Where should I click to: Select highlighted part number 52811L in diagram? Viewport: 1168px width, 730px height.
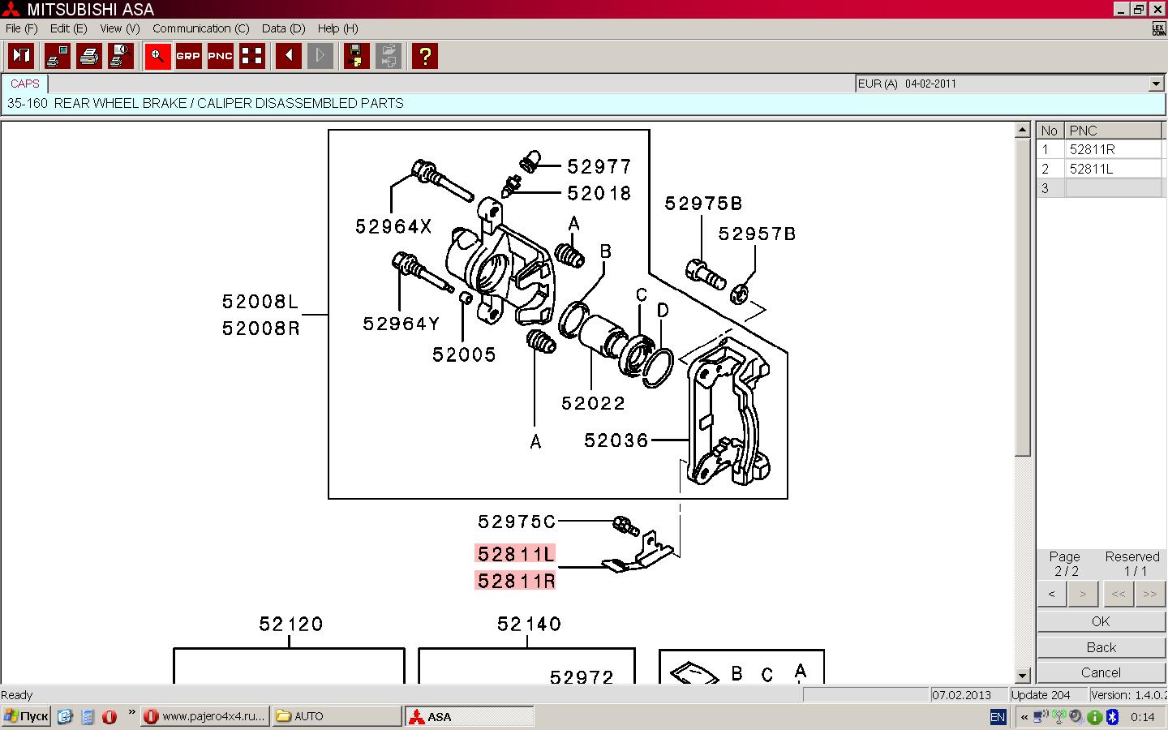tap(515, 554)
